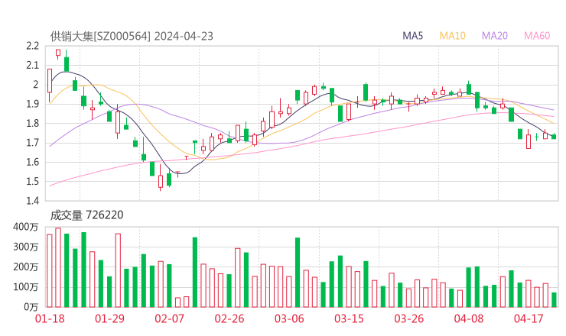Viewport: 566px width, 336px height.
Task: Click the 100万 volume axis label
Action: coord(26,287)
